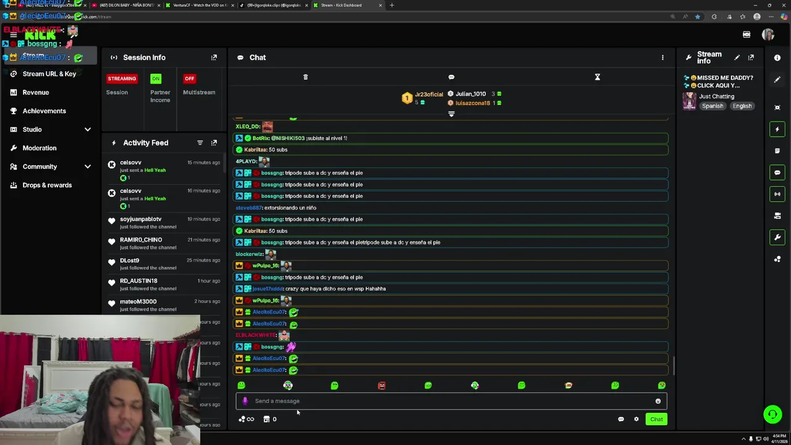Click the Spanish language tag
The image size is (791, 445).
point(713,106)
